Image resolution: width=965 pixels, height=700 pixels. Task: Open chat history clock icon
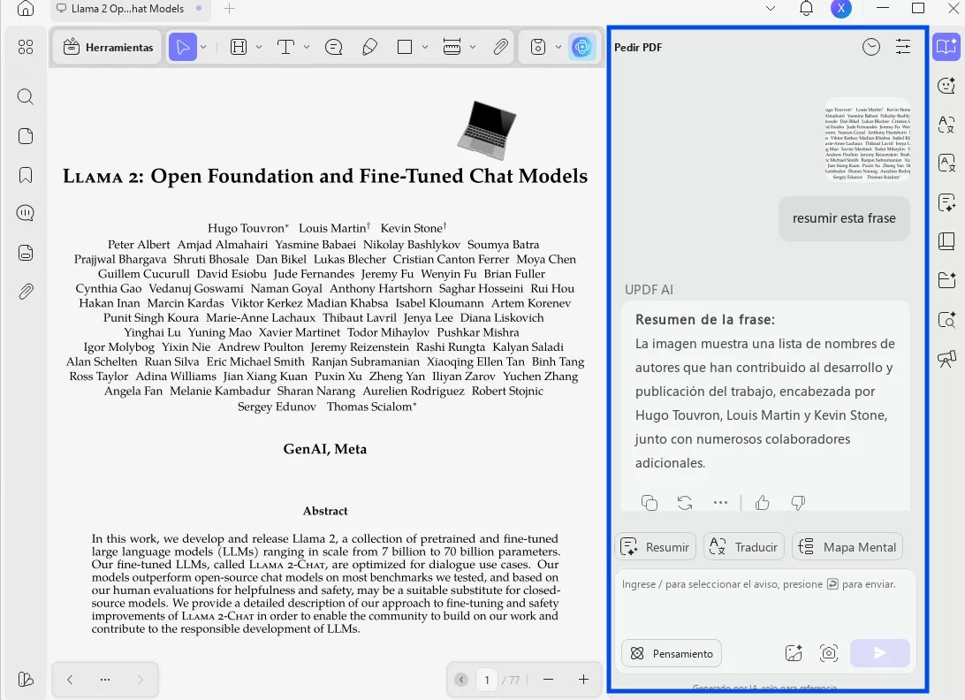(x=870, y=47)
